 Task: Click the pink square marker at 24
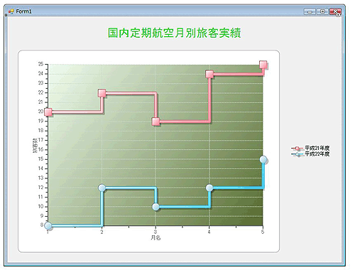[x=209, y=74]
